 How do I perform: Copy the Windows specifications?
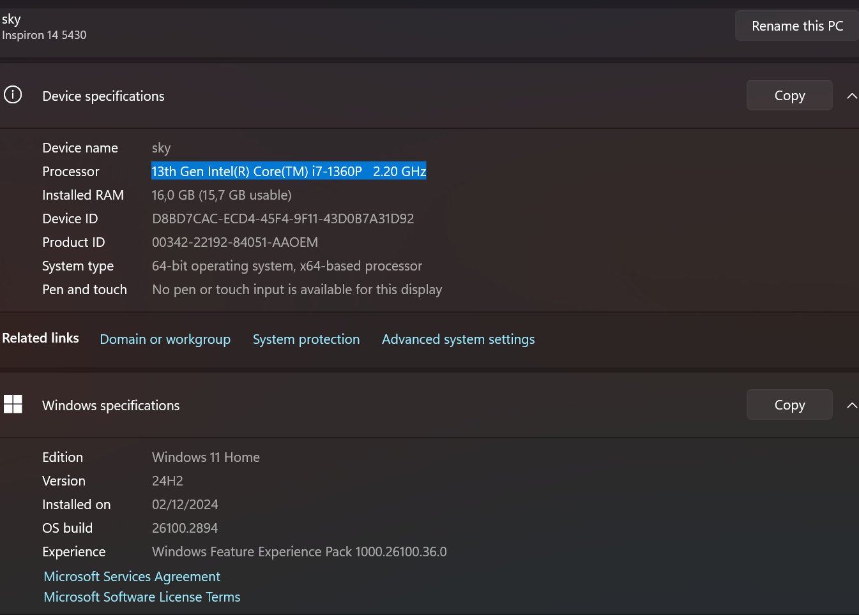point(789,405)
